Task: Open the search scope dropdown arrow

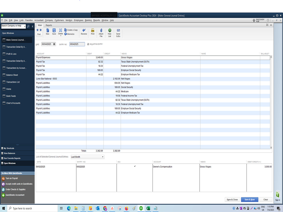Action: click(25, 27)
